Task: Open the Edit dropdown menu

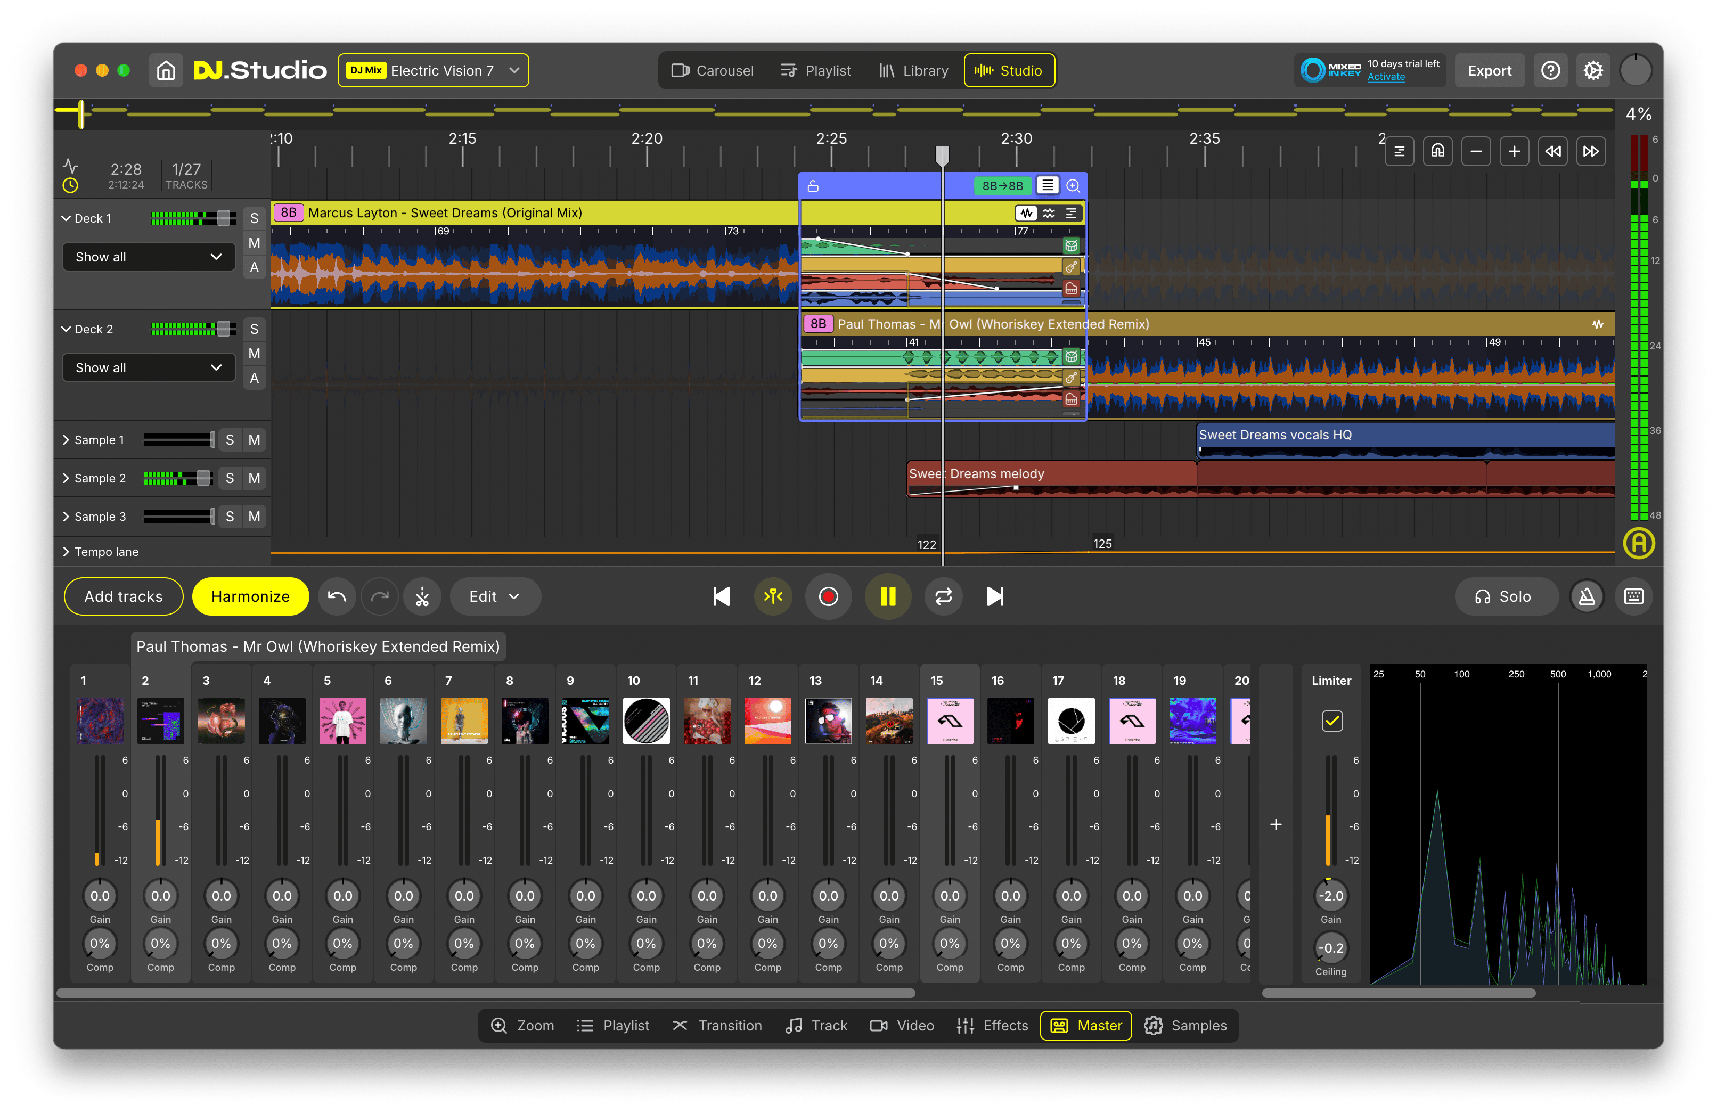Action: (x=495, y=596)
